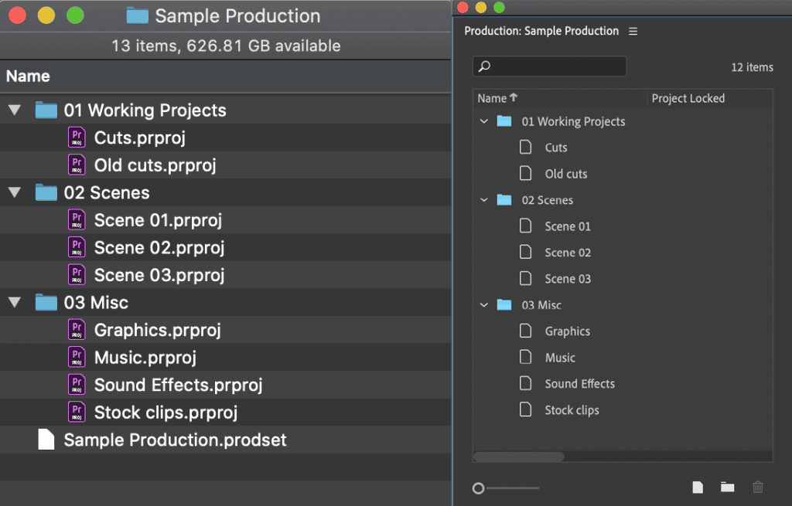This screenshot has height=506, width=792.
Task: Create a new project with the document icon
Action: point(697,487)
